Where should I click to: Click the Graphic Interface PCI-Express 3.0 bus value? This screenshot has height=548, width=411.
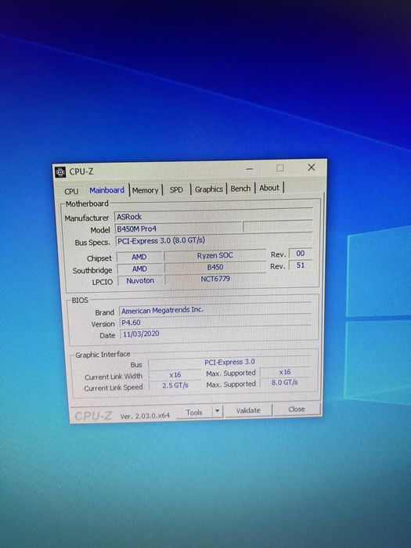click(229, 362)
